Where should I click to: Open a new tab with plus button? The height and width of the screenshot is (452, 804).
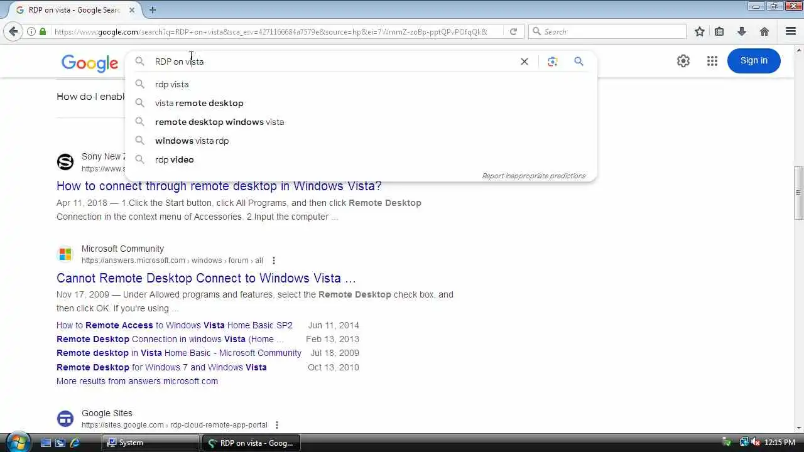click(153, 9)
